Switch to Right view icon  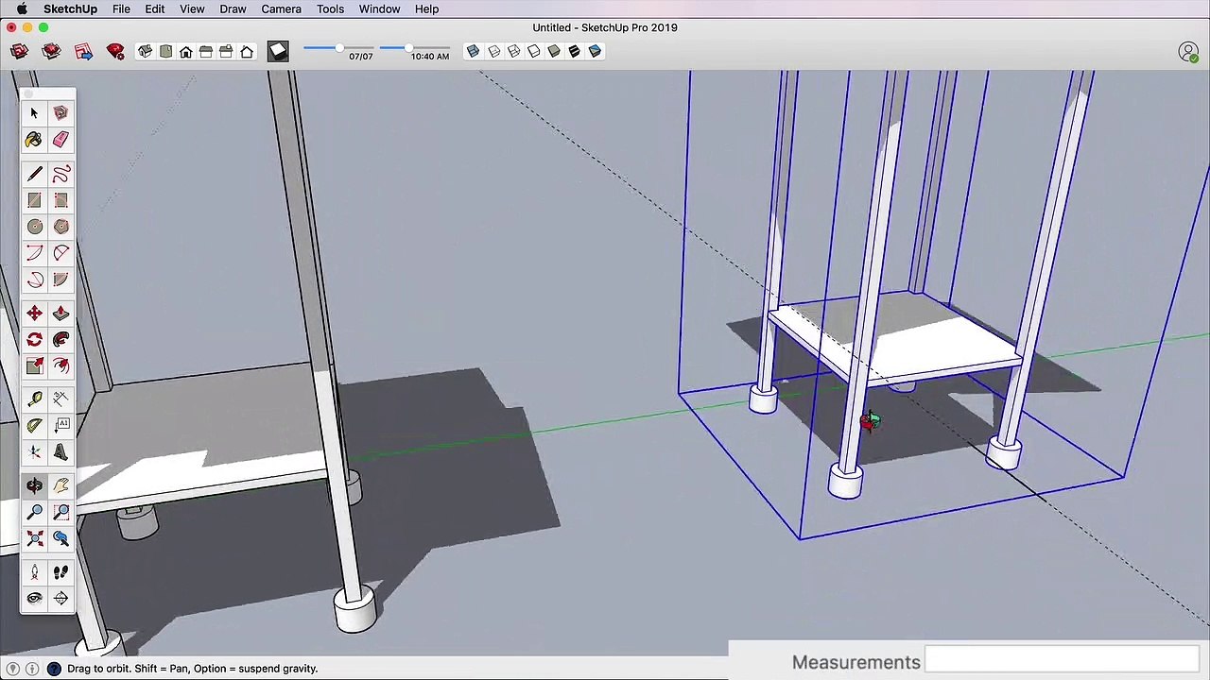[x=206, y=52]
